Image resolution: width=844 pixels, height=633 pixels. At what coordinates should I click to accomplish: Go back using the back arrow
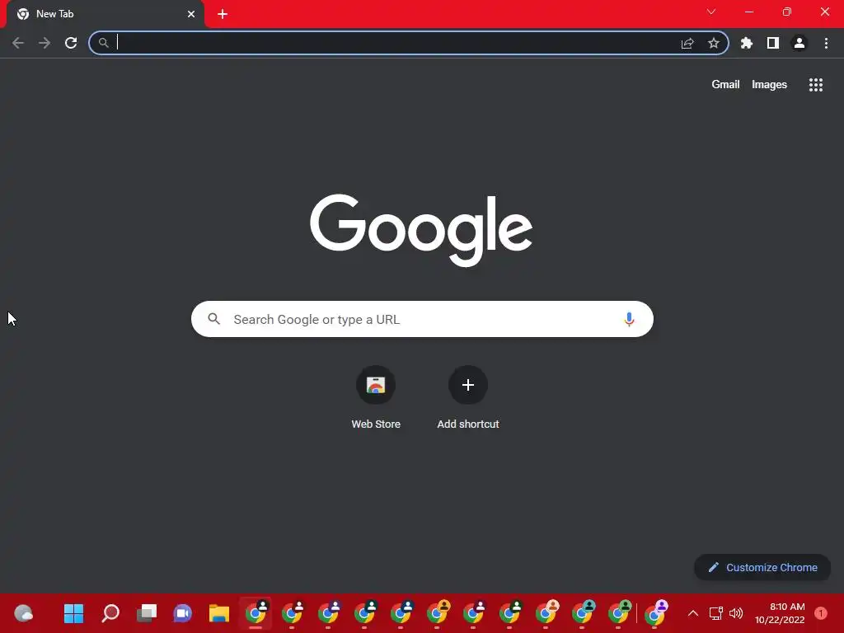coord(18,43)
